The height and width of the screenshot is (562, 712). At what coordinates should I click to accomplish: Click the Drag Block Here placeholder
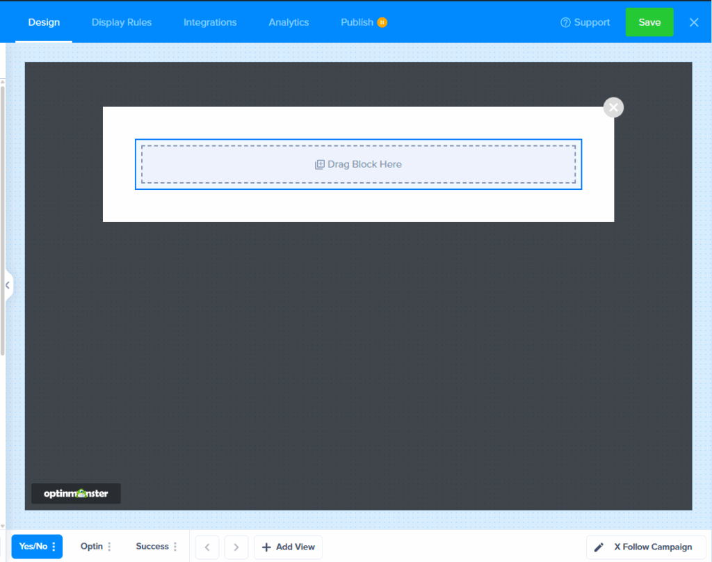tap(358, 164)
